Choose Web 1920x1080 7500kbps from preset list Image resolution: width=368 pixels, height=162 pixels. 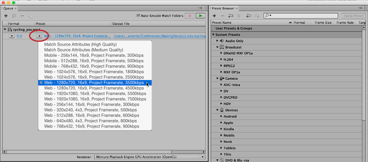pyautogui.click(x=95, y=99)
